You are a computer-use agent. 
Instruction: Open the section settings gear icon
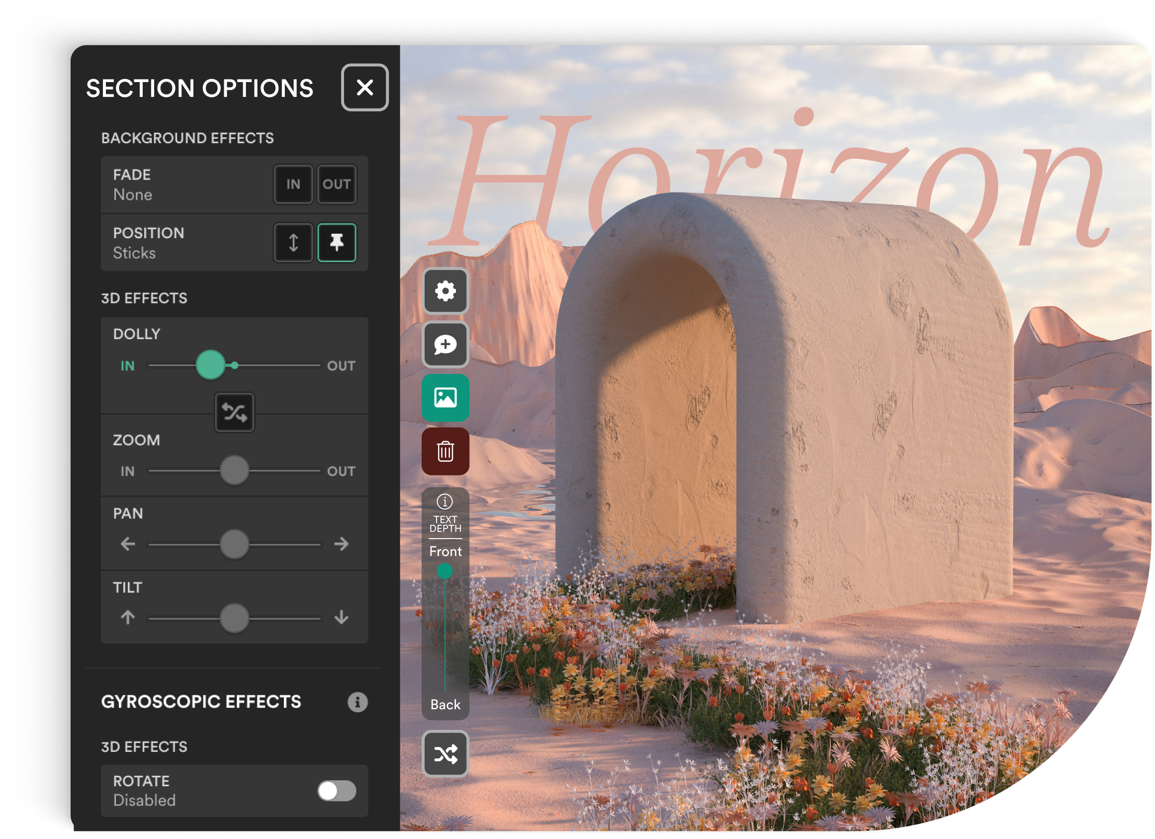[445, 291]
